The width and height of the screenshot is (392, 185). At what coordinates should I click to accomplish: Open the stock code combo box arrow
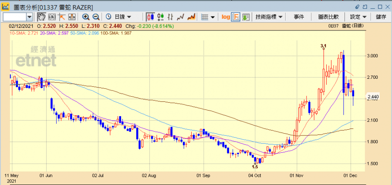pyautogui.click(x=30, y=17)
